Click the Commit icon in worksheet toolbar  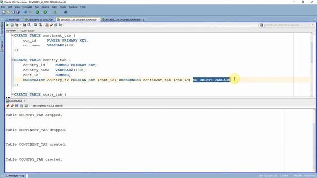(35, 25)
